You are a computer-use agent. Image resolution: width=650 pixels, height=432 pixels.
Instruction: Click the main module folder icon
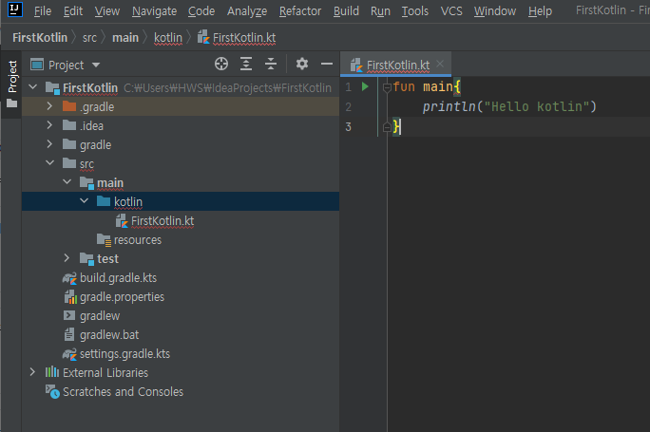point(86,183)
